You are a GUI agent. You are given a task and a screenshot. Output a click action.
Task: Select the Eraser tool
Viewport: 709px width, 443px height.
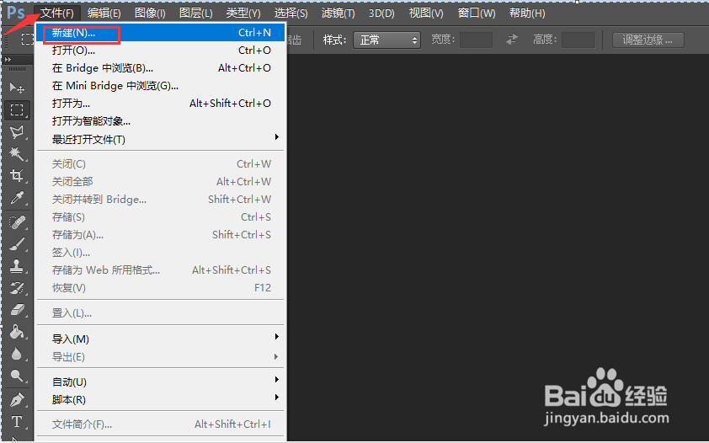(x=17, y=310)
